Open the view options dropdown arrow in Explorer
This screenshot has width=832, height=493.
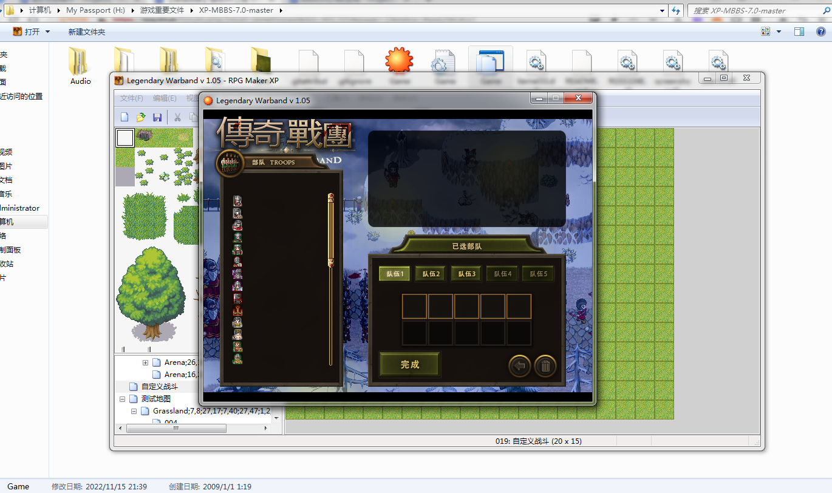click(779, 32)
